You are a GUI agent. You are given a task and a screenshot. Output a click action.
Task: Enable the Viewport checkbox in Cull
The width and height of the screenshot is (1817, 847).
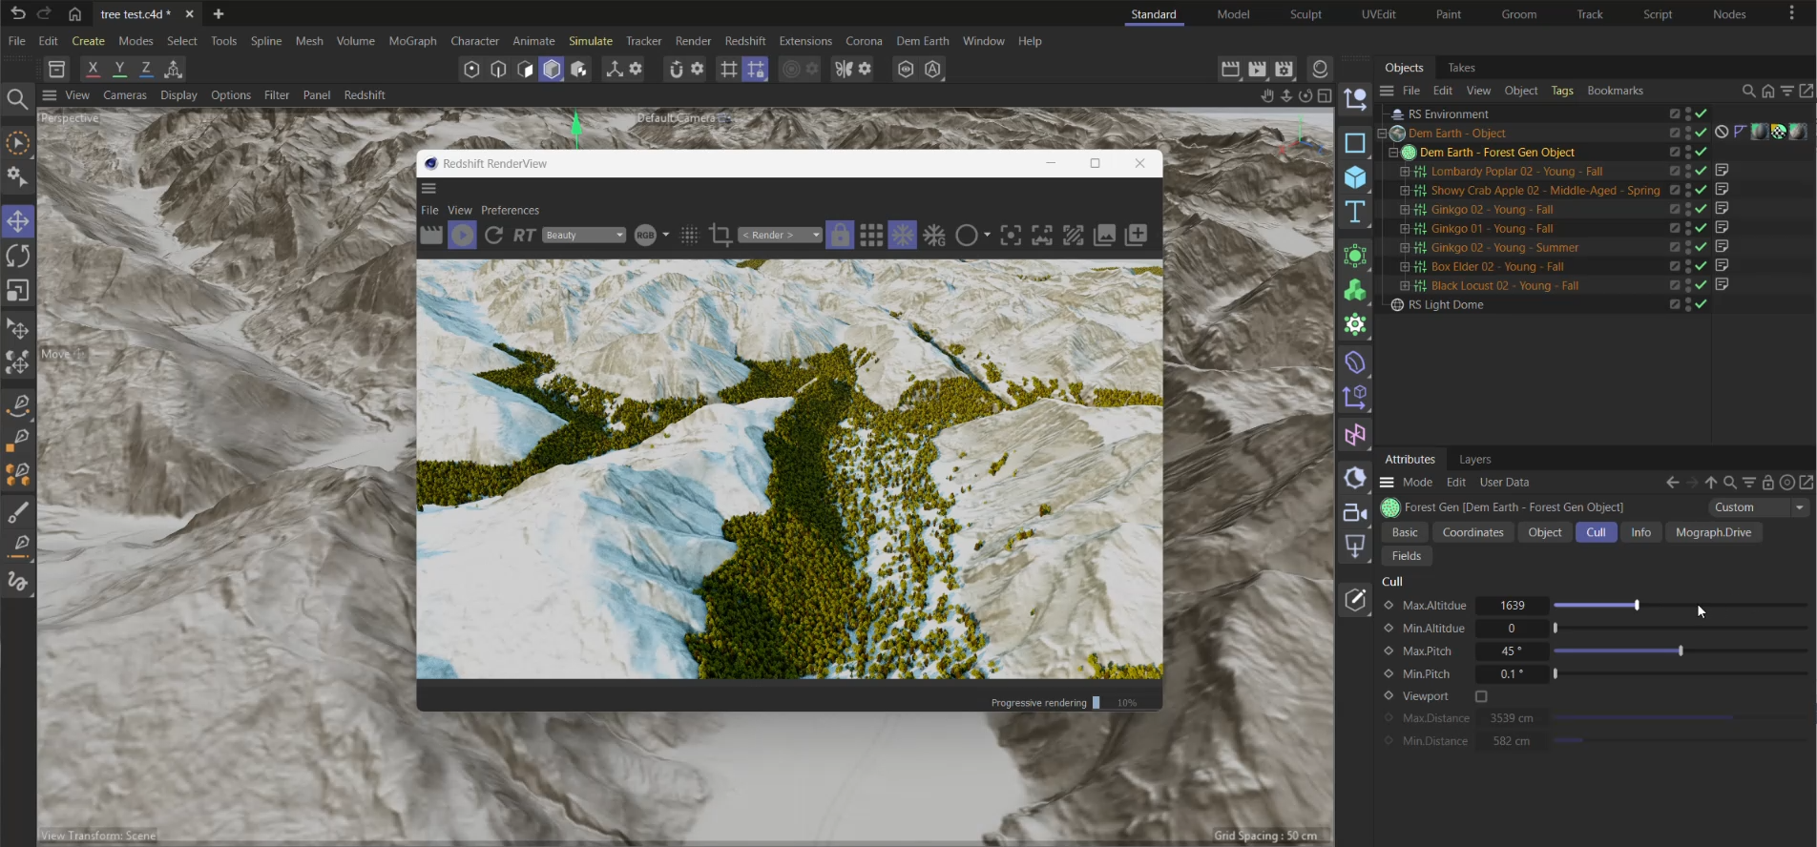[x=1481, y=696]
